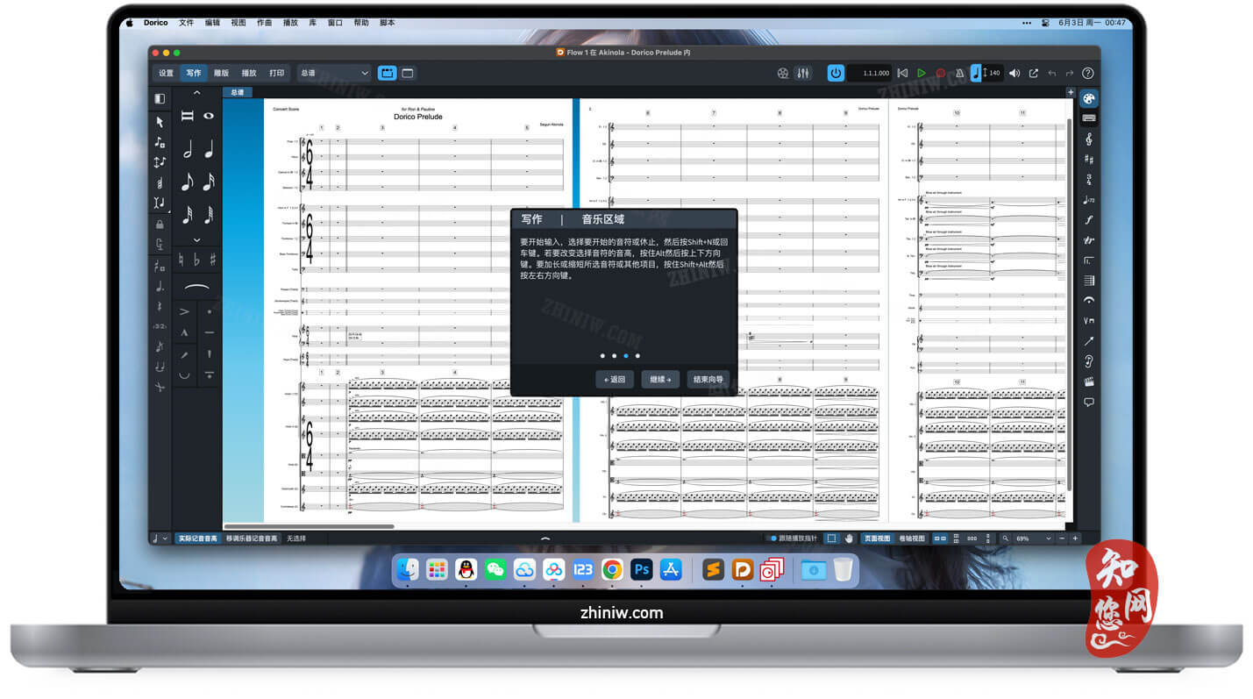
Task: Apply the accent articulation
Action: tap(184, 311)
